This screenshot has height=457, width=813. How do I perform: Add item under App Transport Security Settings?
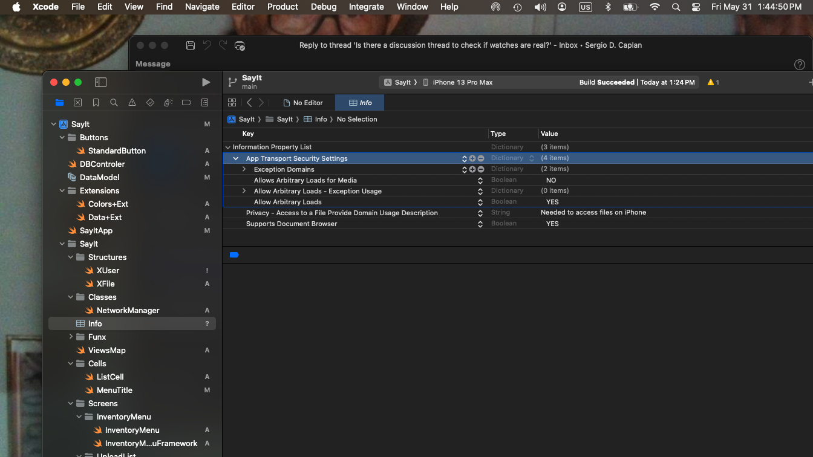(x=472, y=158)
